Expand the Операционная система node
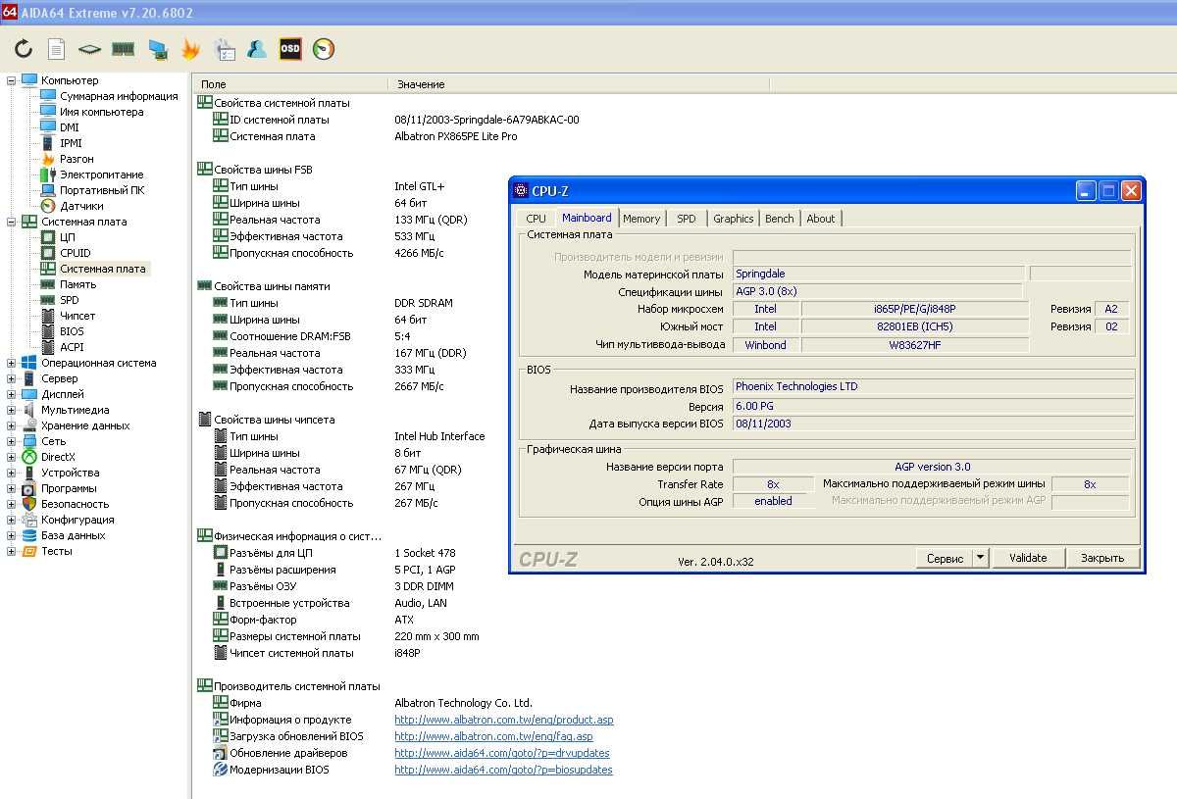Viewport: 1177px width, 799px height. pos(12,363)
